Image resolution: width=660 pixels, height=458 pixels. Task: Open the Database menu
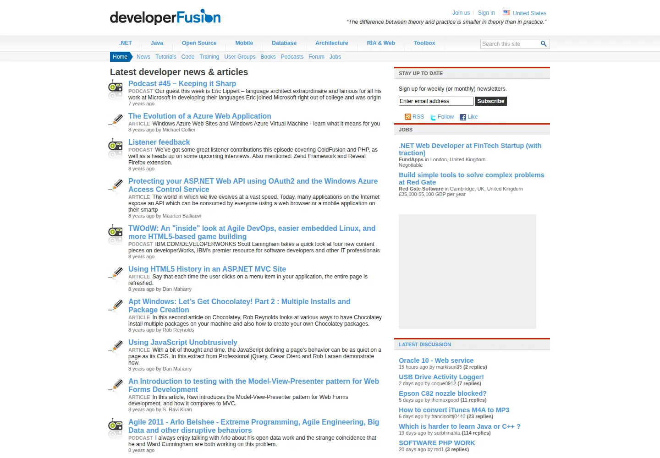(x=284, y=43)
